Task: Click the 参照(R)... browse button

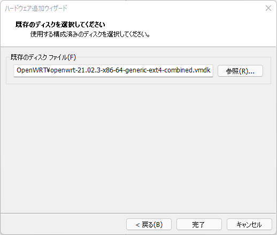Action: (x=240, y=71)
